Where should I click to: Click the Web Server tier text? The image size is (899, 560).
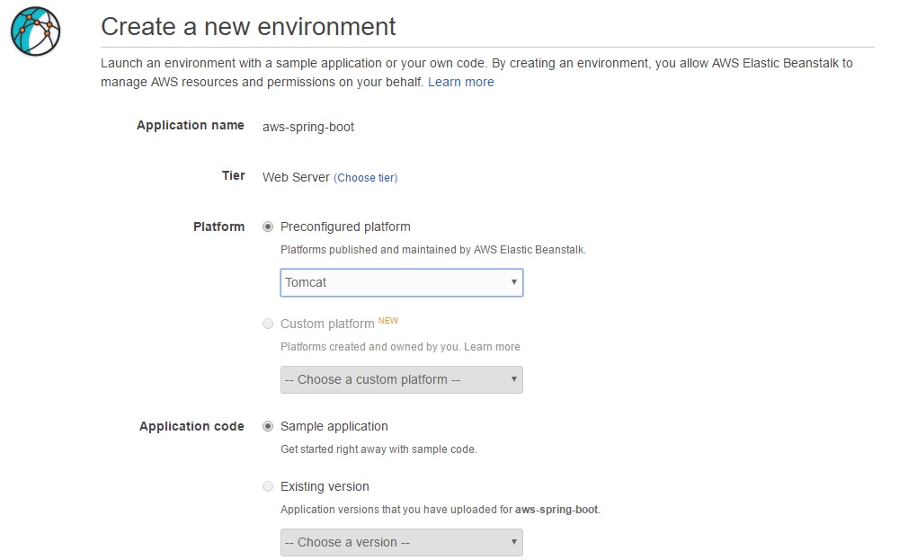pyautogui.click(x=296, y=178)
